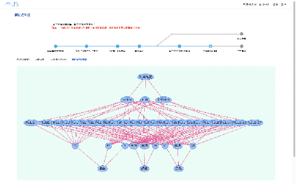Click the site logo in the top-left corner
The image size is (296, 185).
pyautogui.click(x=12, y=5)
